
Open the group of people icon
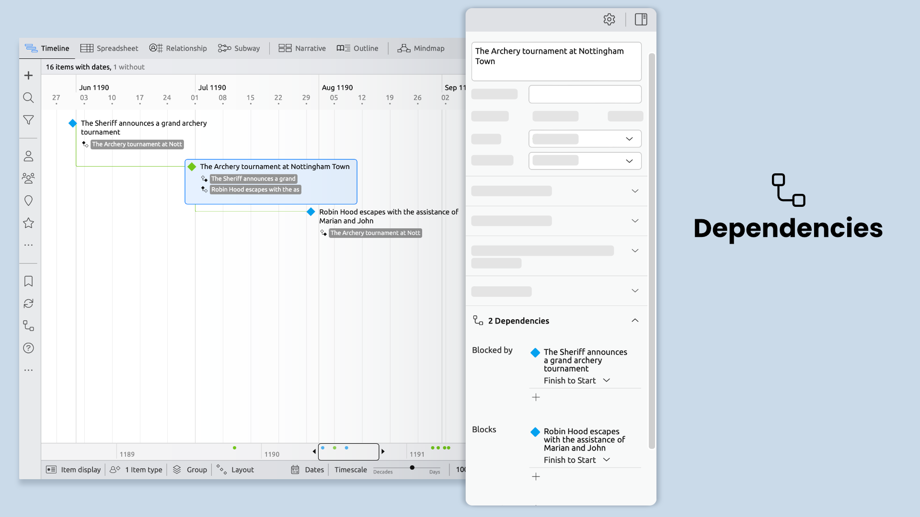click(x=29, y=179)
